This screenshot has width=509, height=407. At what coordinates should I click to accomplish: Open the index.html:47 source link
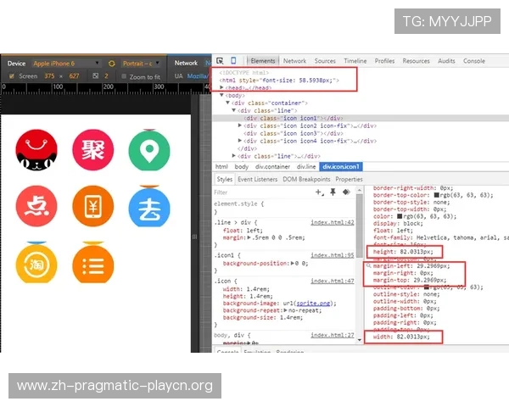tap(333, 281)
